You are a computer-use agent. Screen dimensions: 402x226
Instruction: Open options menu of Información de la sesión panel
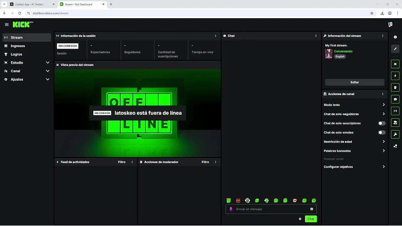pyautogui.click(x=216, y=36)
